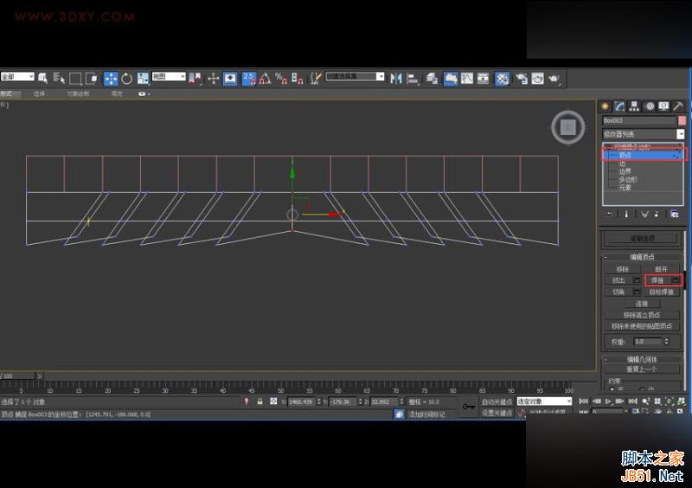
Task: Click the Box003 object color swatch
Action: (x=681, y=121)
